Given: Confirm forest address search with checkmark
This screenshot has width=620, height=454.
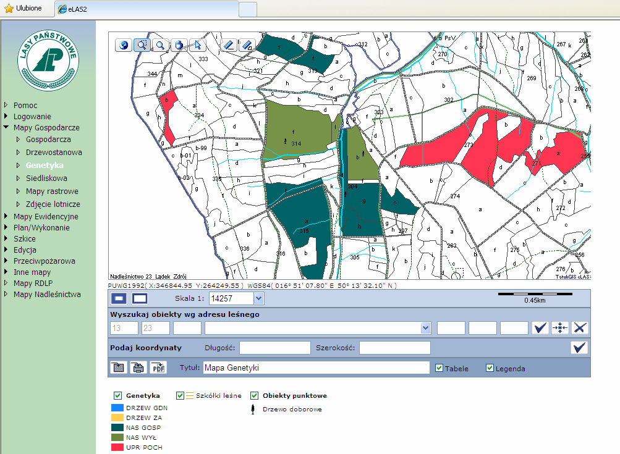Looking at the screenshot, I should click(540, 327).
